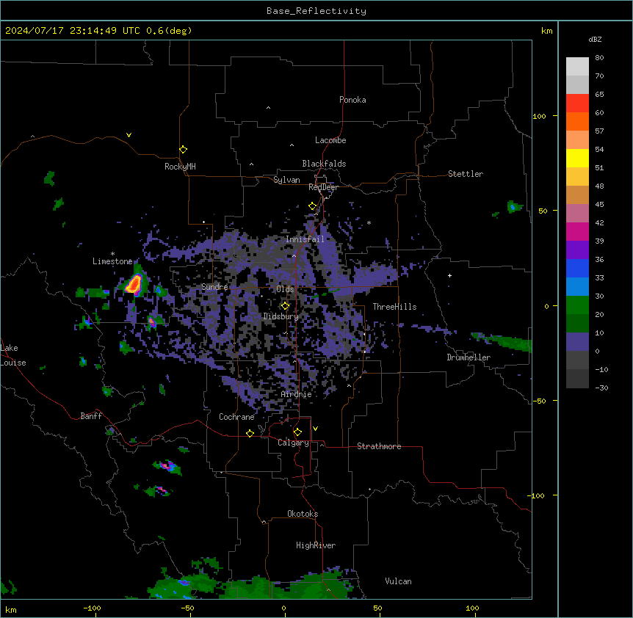Click the Limestone label
Viewport: 633px width, 618px height.
(x=112, y=261)
